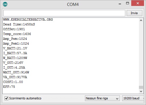Image resolution: width=146 pixels, height=105 pixels.
Task: Click the Scorrimento automatico label text
Action: coord(25,98)
